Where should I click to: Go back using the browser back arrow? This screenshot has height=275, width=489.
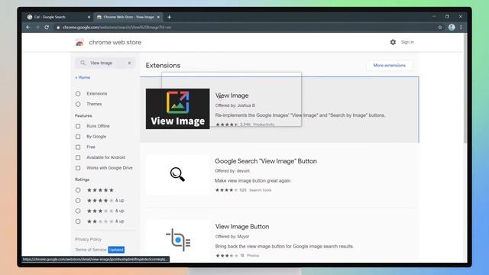[28, 27]
